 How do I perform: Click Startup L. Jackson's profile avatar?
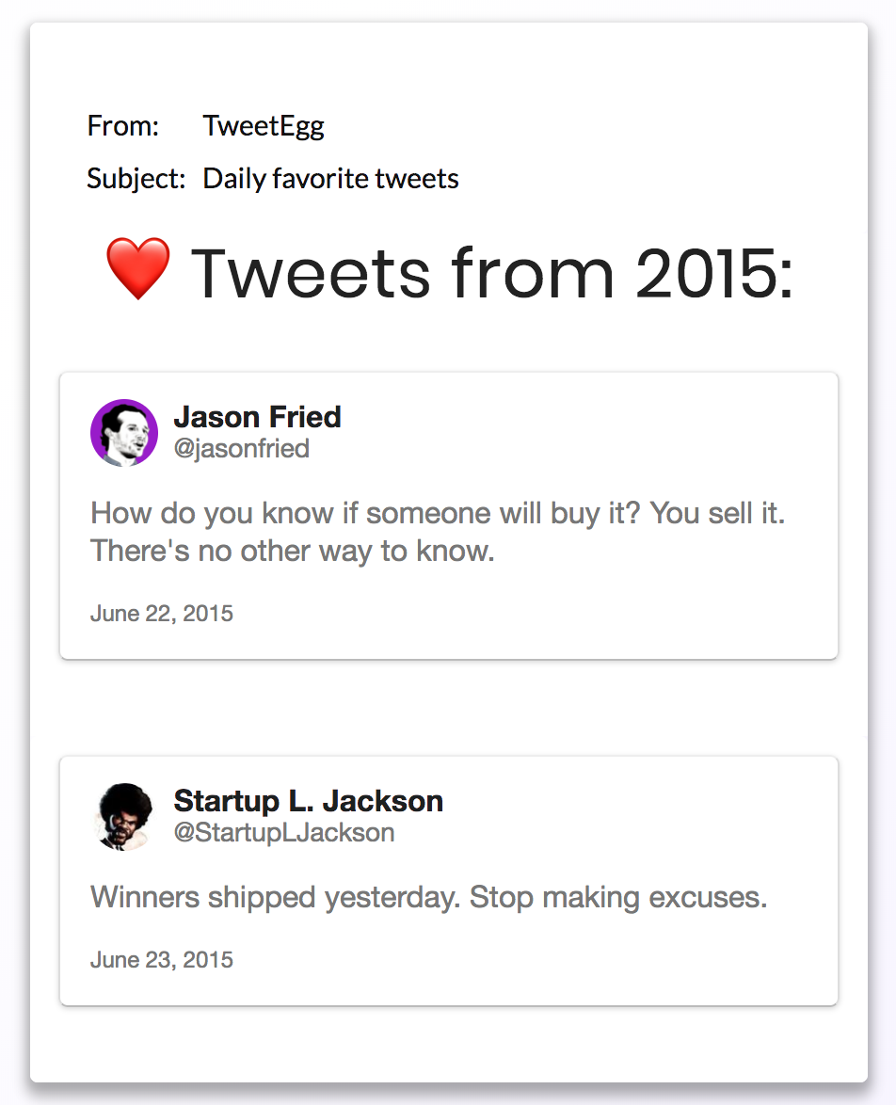123,817
